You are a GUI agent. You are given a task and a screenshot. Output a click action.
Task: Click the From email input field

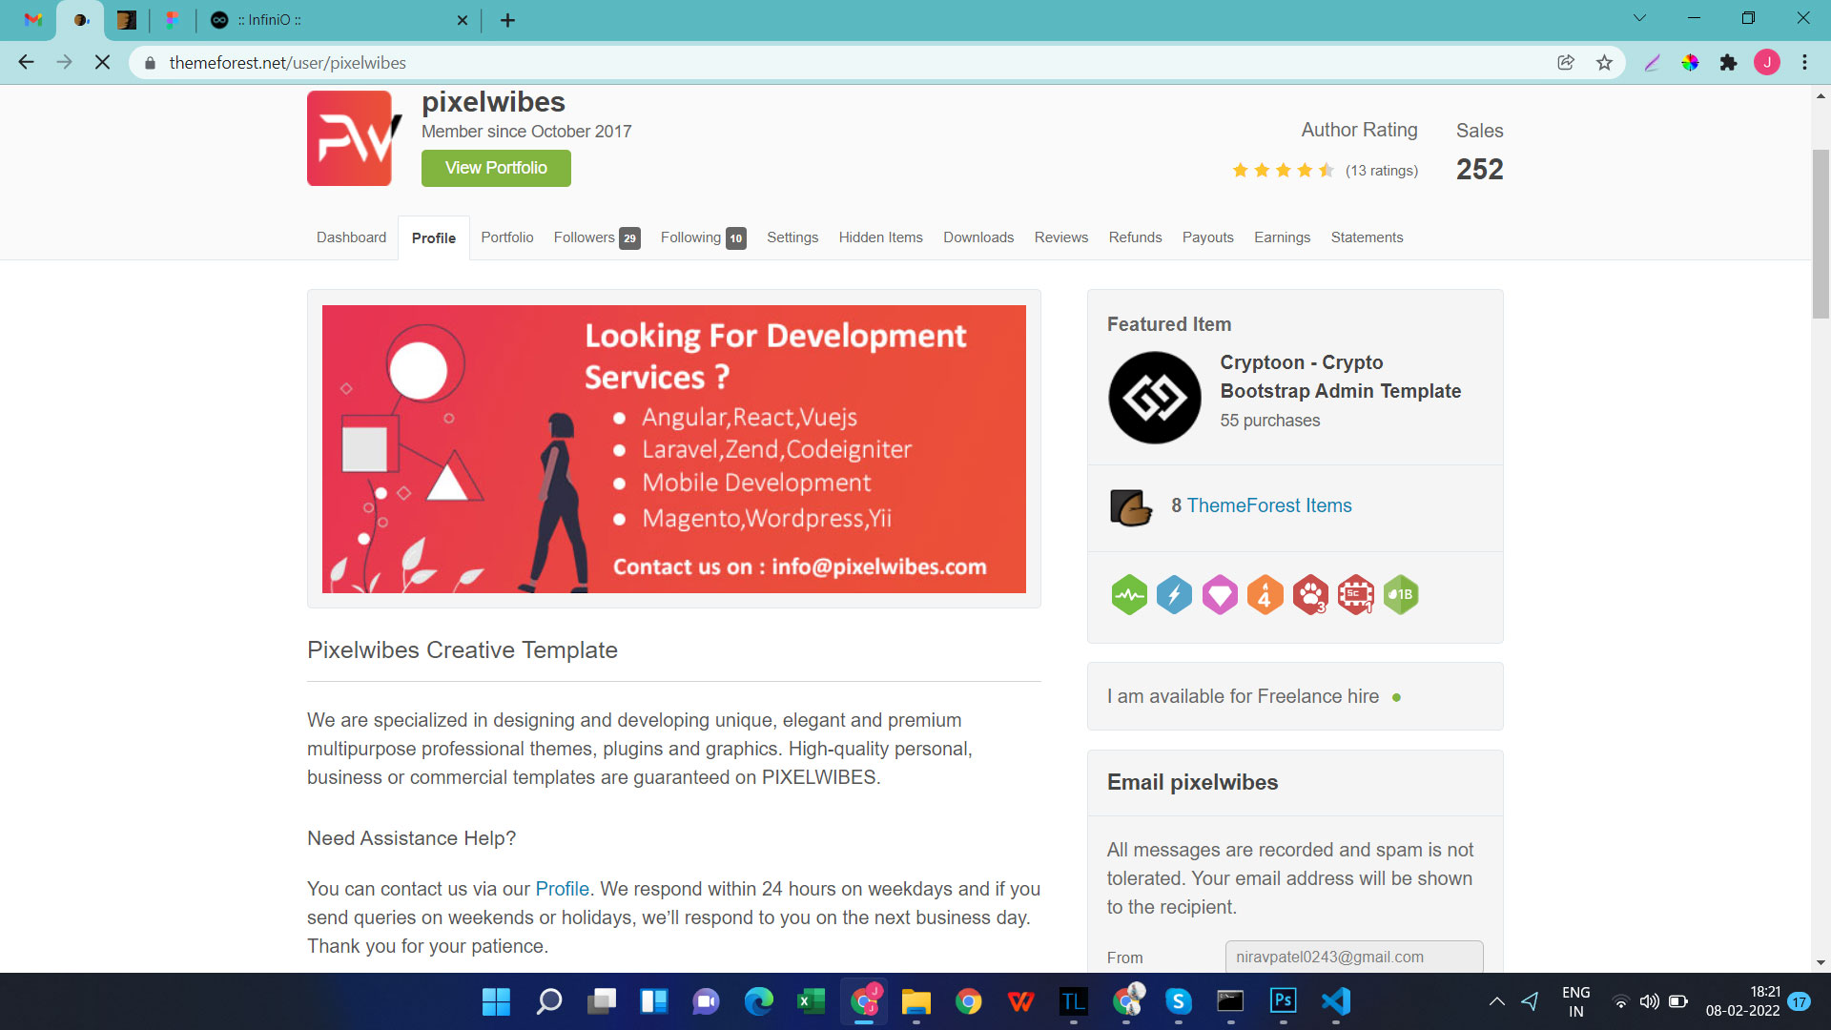(1353, 957)
